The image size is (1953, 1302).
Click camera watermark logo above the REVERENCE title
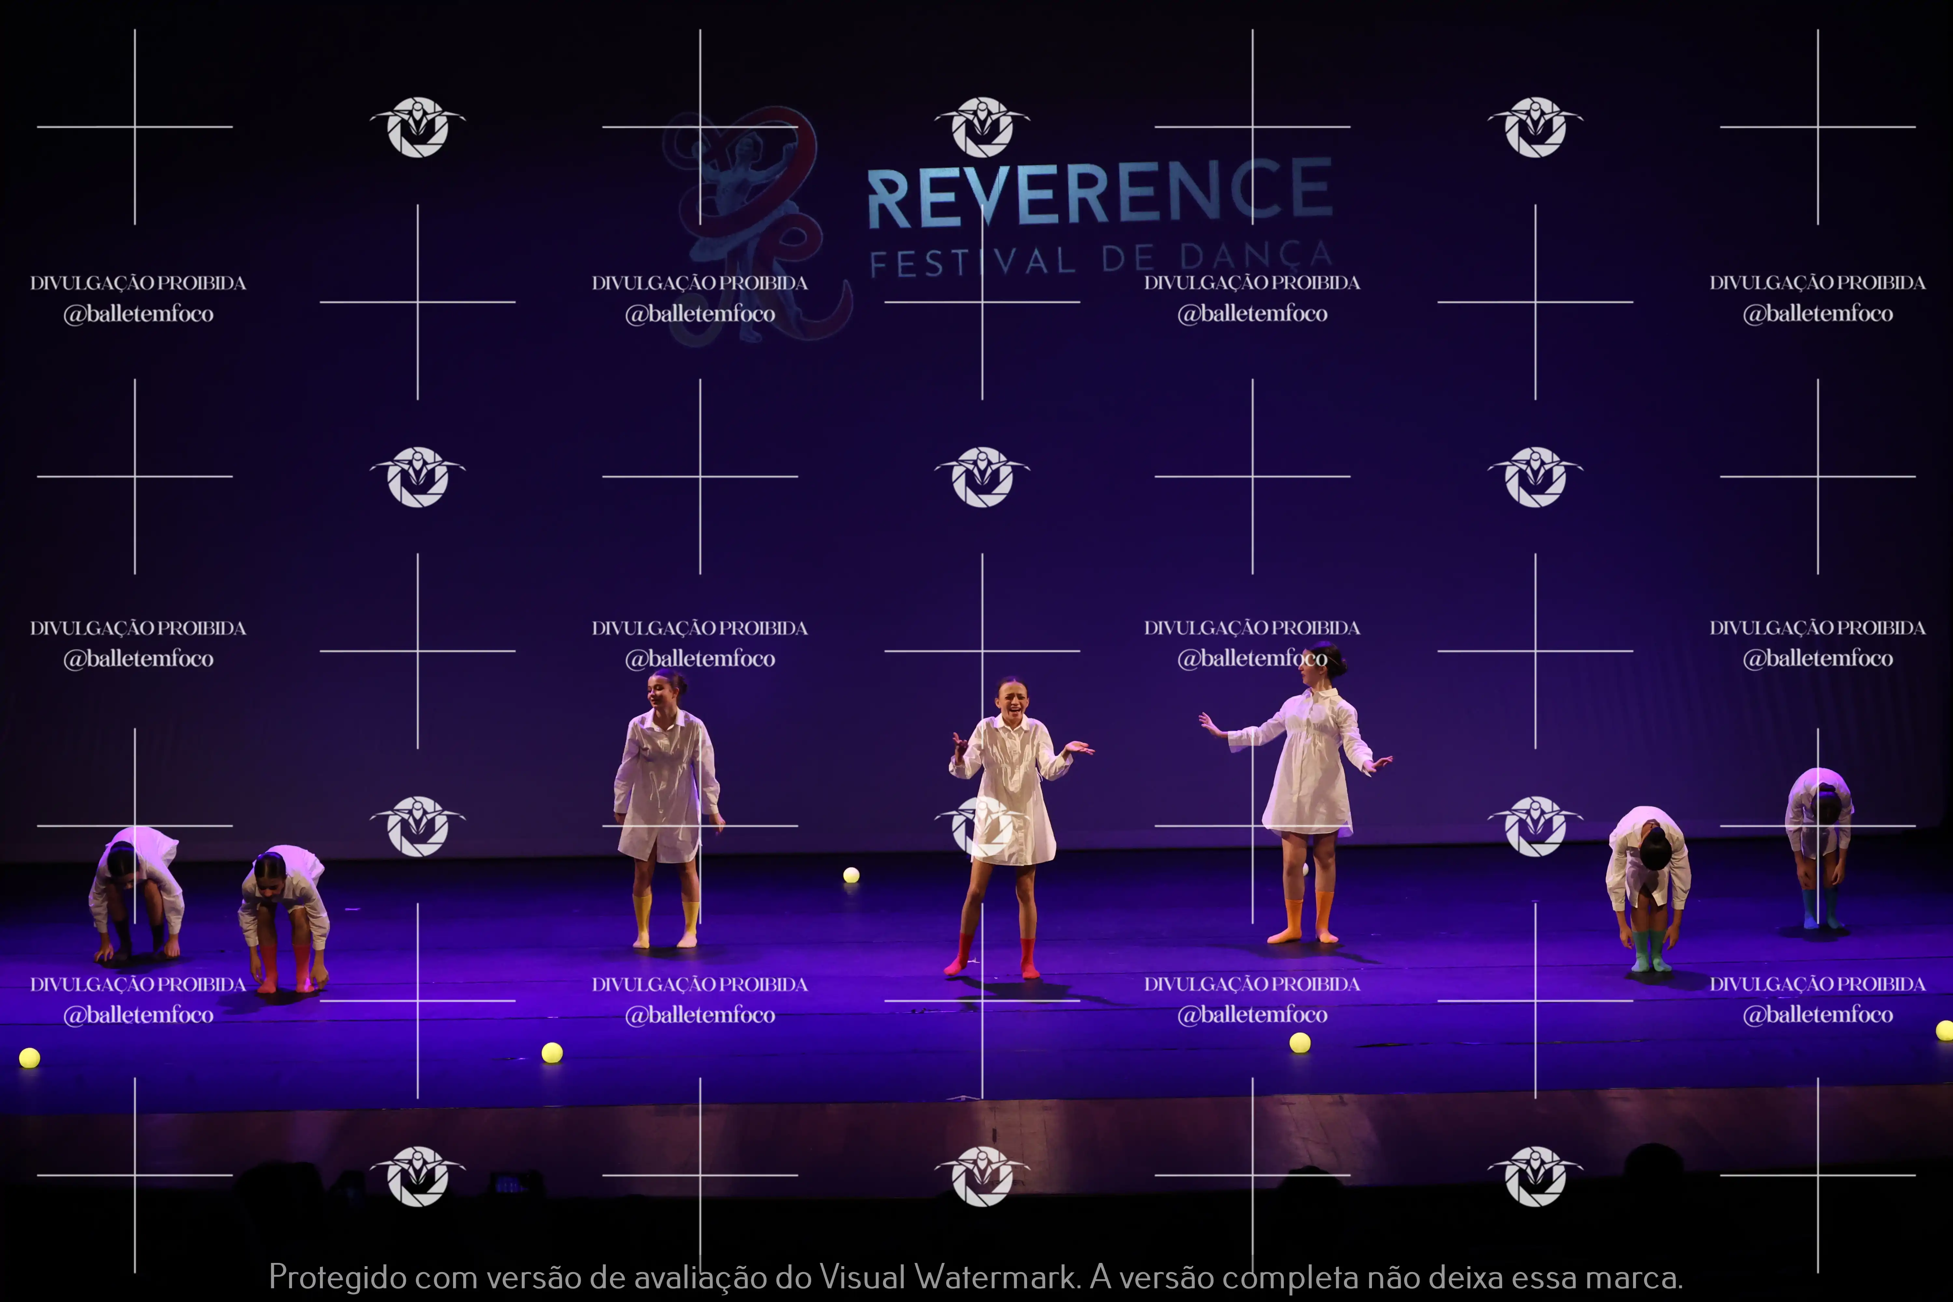[x=982, y=127]
